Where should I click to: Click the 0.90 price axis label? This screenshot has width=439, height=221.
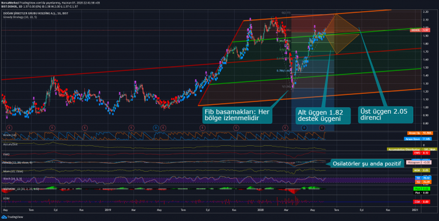click(x=426, y=115)
